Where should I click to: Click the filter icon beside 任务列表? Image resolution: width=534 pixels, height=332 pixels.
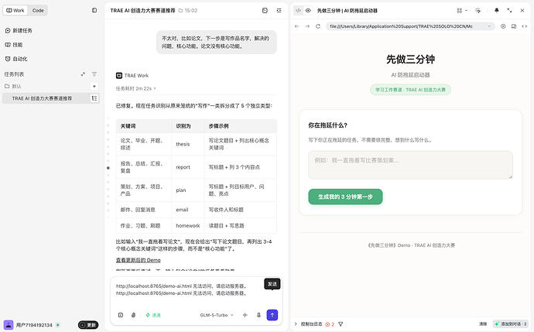(94, 74)
